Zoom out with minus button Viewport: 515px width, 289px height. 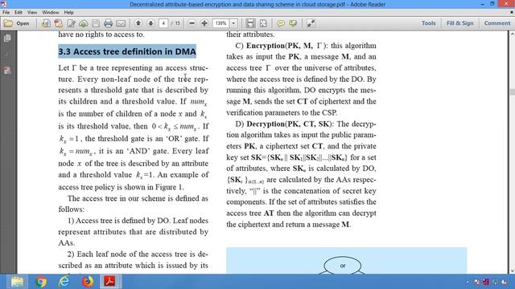192,23
